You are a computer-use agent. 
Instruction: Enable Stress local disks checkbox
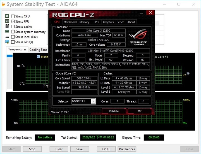coord(13,37)
